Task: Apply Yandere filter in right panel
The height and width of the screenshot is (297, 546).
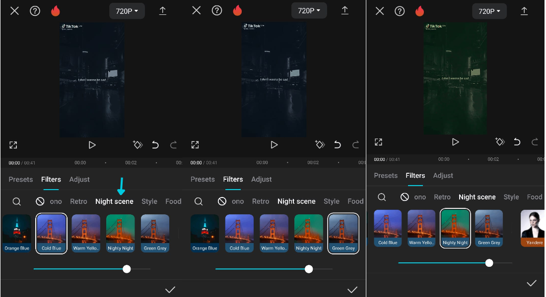Action: (x=533, y=228)
